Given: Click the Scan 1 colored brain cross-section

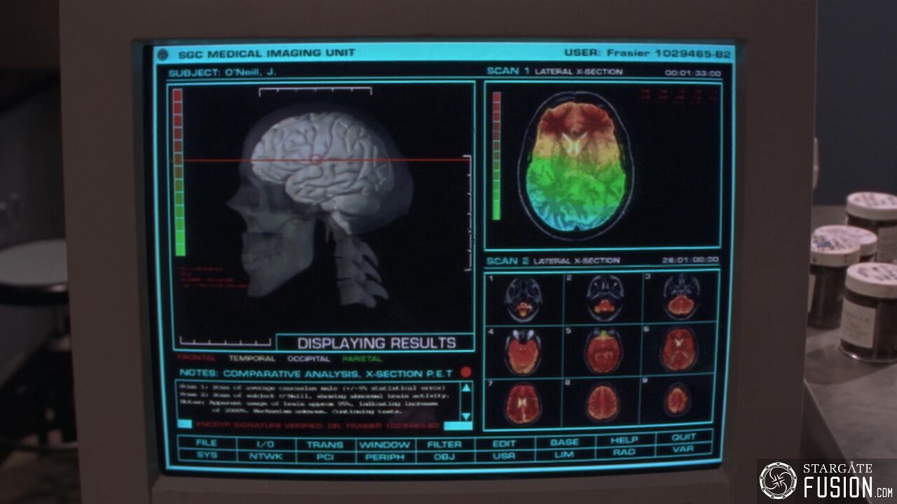Looking at the screenshot, I should 576,167.
